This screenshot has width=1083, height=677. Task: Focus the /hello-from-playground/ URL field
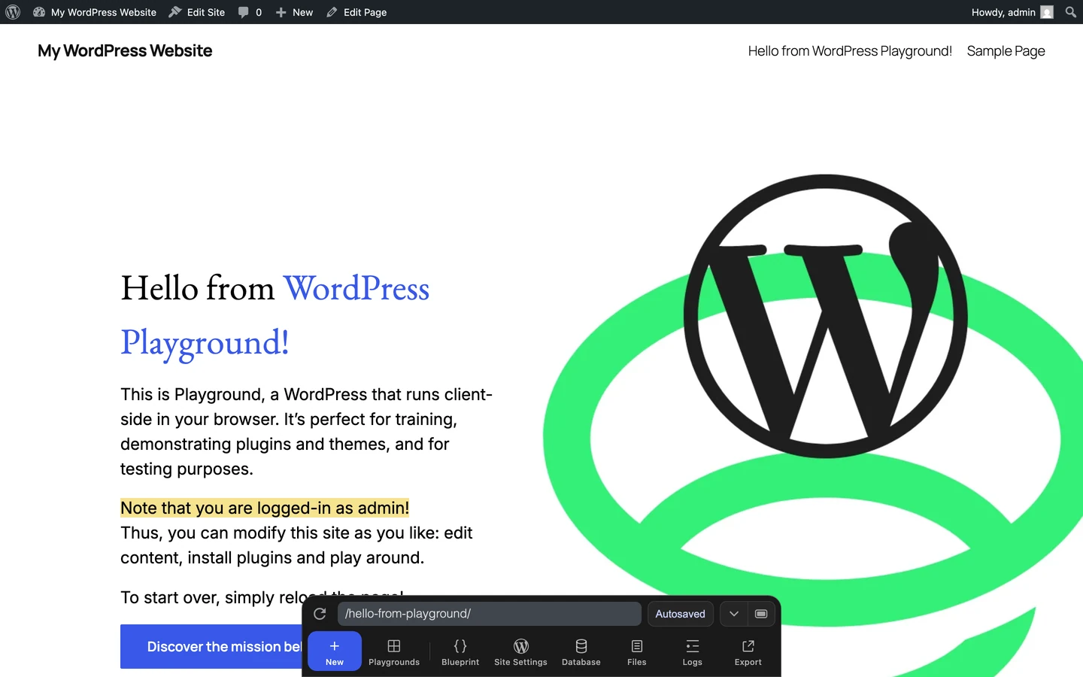coord(490,614)
